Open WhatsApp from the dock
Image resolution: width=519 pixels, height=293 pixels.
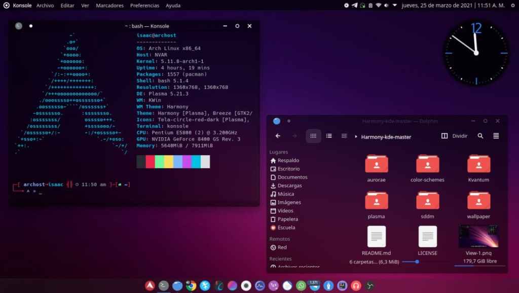click(x=301, y=285)
